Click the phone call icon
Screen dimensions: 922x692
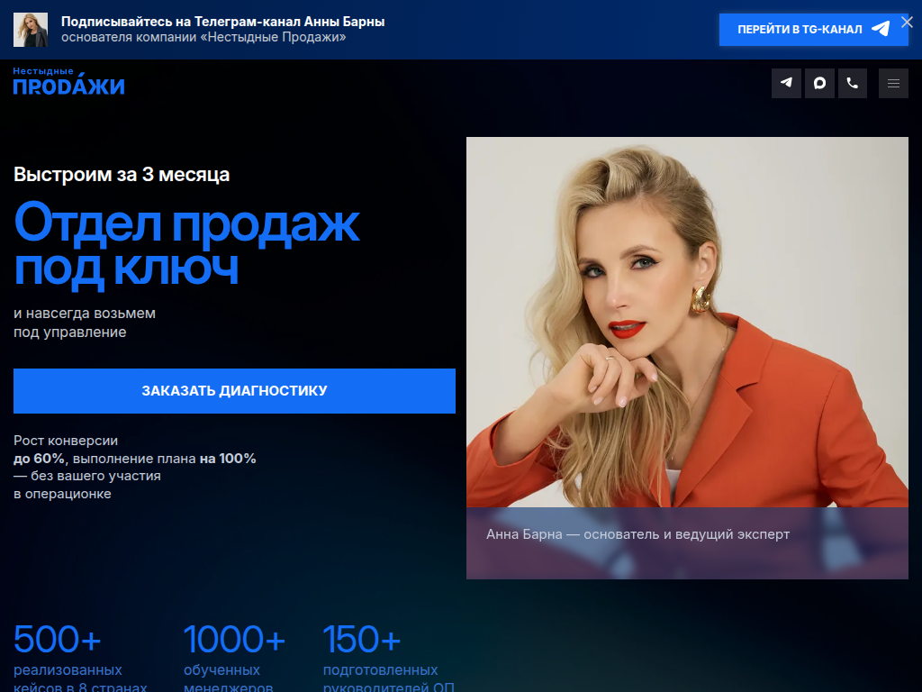pos(852,83)
